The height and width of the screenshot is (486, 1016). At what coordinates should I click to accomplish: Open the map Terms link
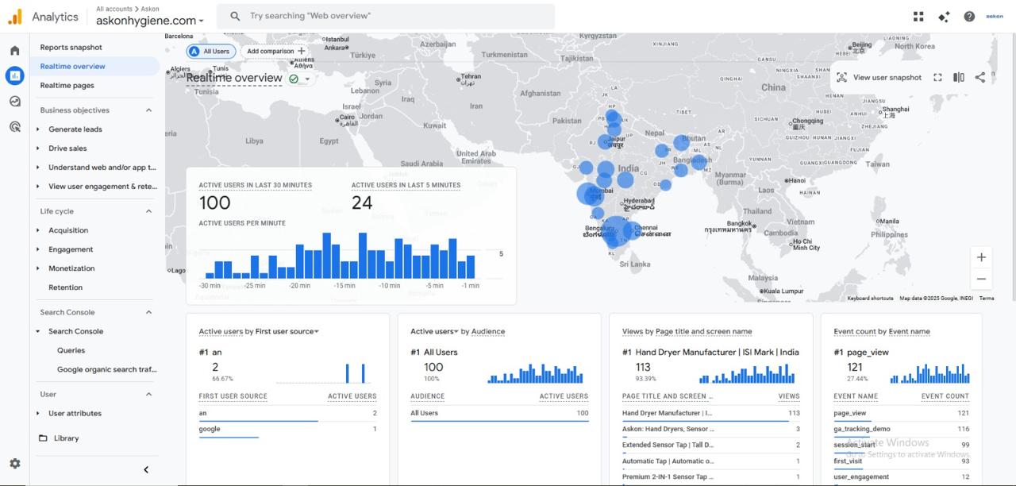[987, 299]
